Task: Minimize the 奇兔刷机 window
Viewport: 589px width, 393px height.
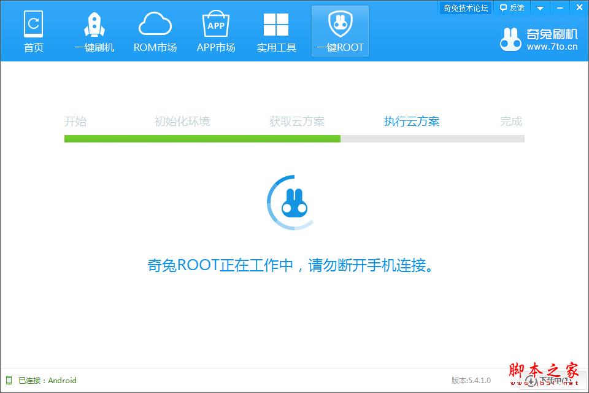Action: point(560,8)
